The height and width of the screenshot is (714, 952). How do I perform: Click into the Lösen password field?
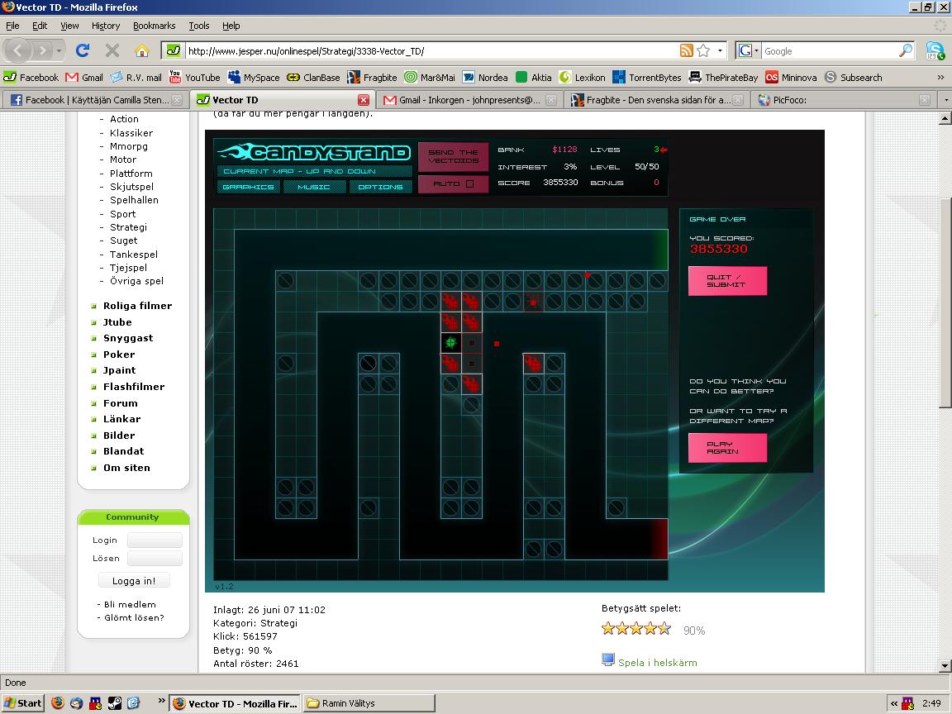point(155,558)
